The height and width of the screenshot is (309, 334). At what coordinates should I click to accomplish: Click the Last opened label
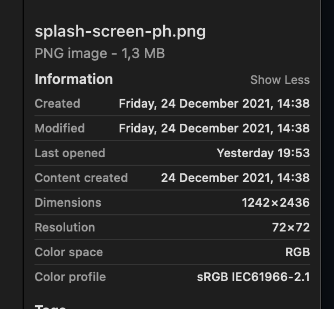tap(69, 153)
